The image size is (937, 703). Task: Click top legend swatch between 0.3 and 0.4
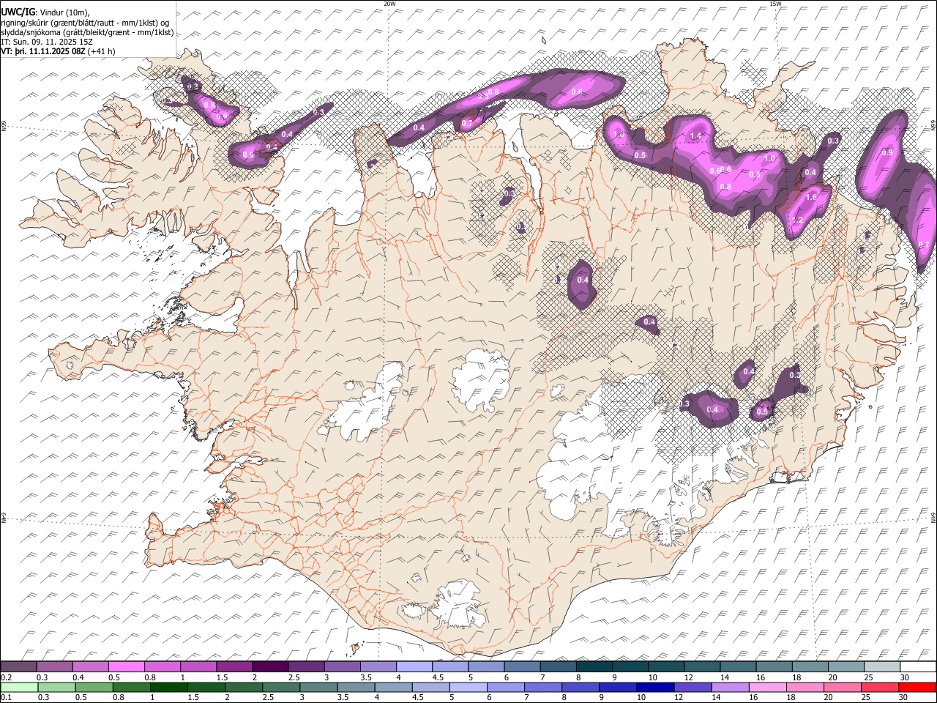[54, 666]
